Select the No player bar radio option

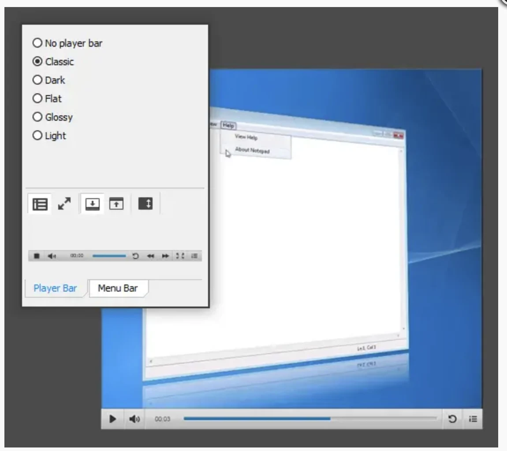click(67, 43)
